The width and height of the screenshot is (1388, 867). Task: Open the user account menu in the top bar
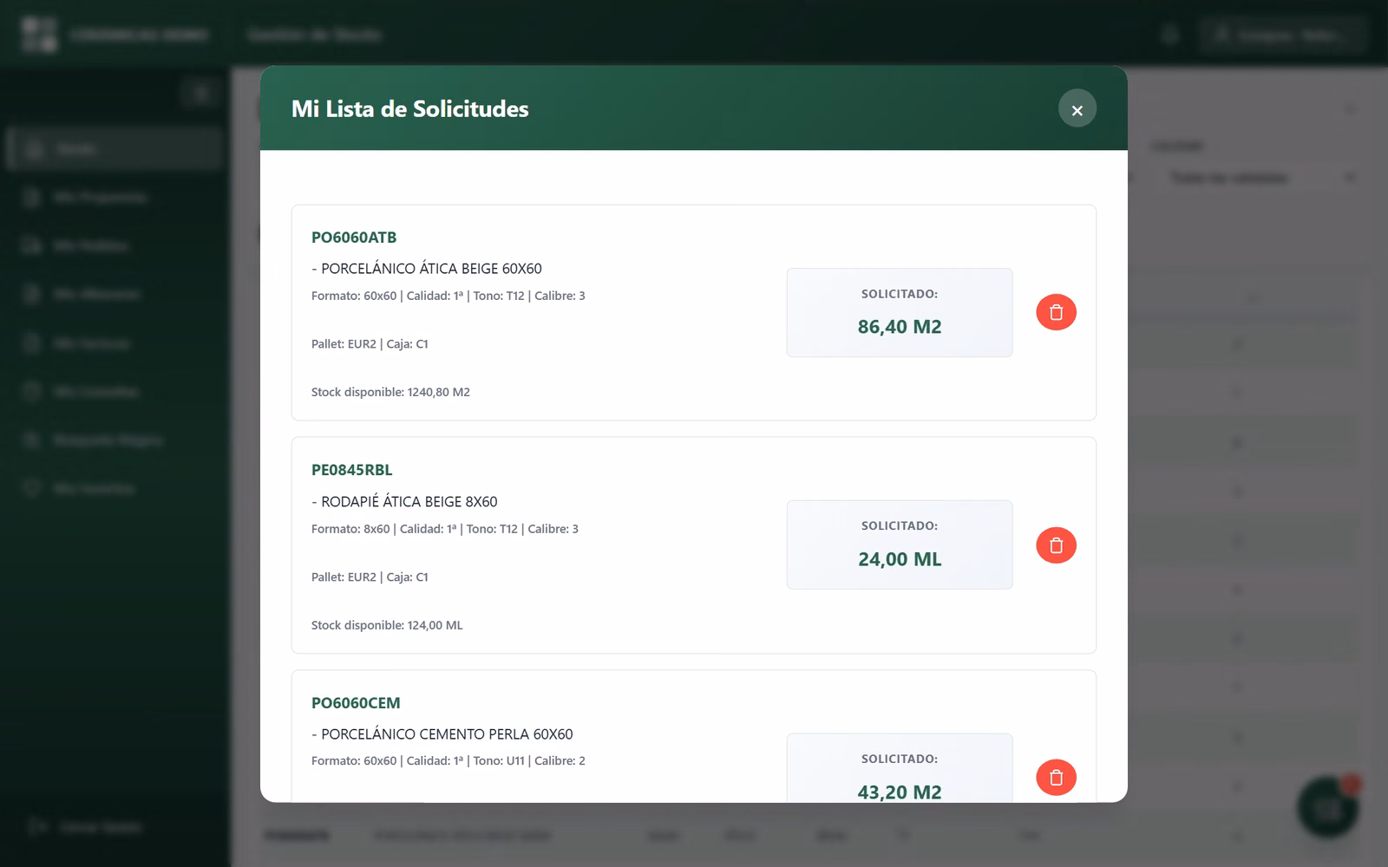(x=1283, y=35)
